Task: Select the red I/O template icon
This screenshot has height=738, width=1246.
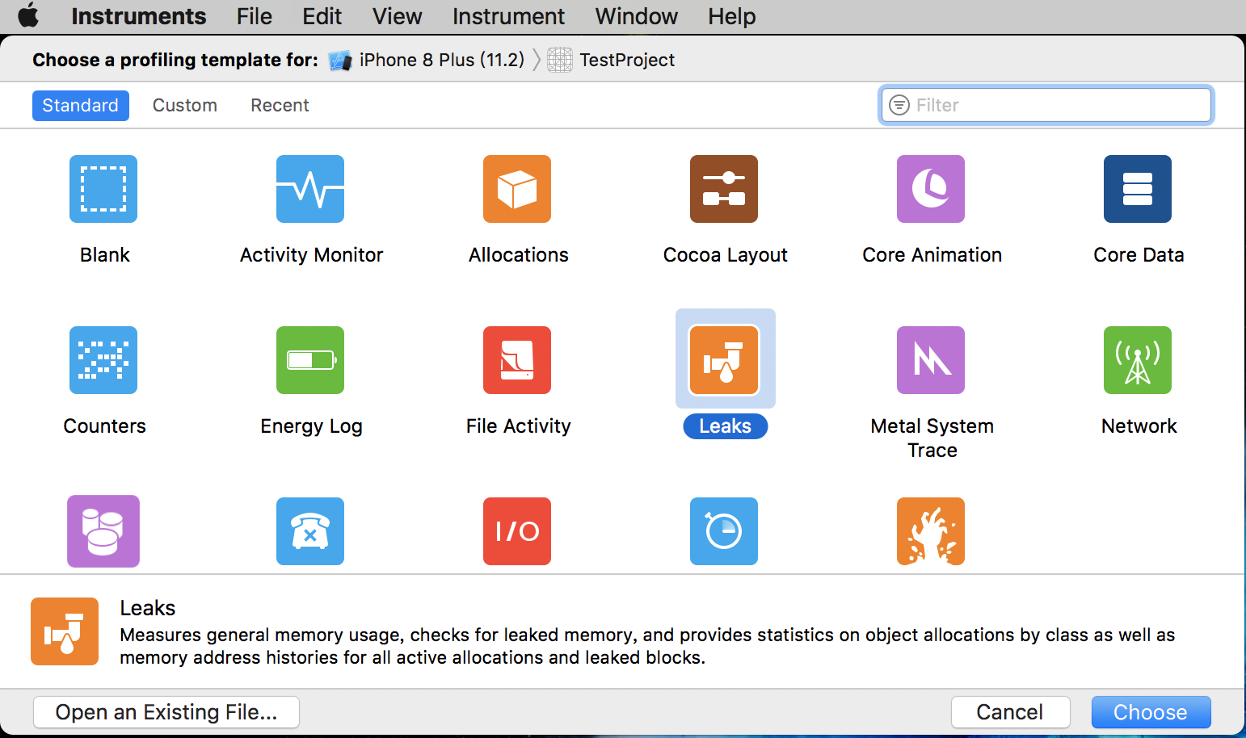Action: coord(517,531)
